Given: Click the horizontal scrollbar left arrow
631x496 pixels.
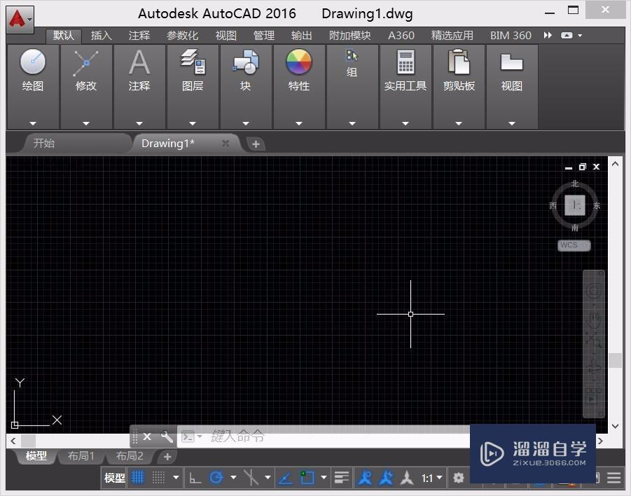Looking at the screenshot, I should coord(13,441).
